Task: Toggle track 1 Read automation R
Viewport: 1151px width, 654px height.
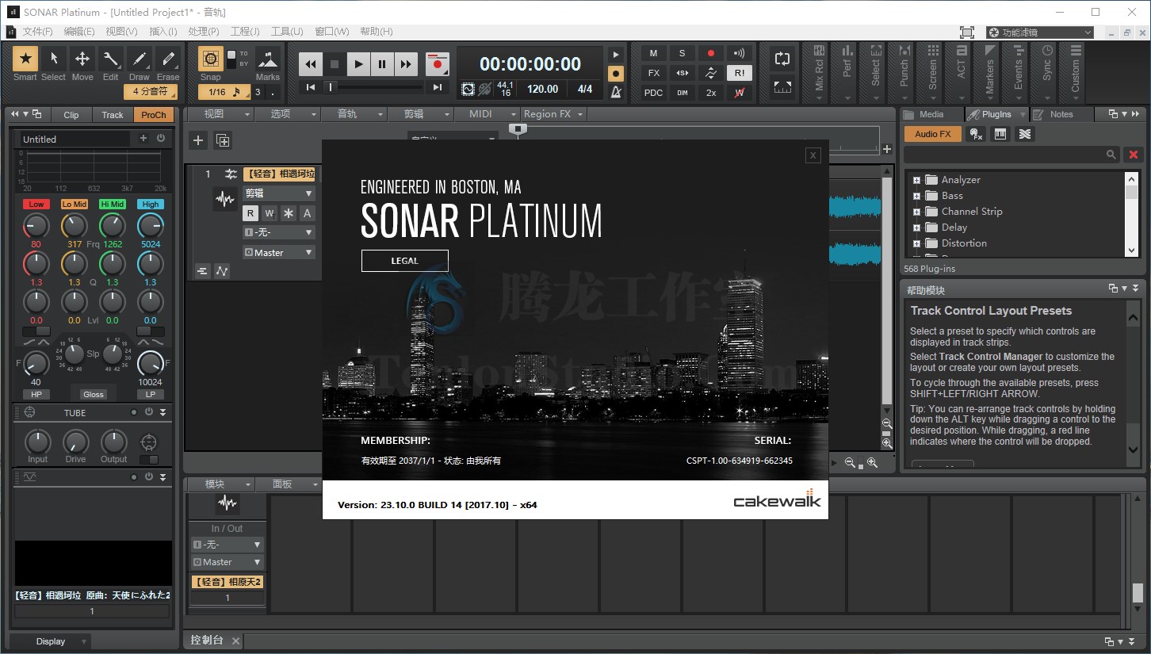Action: [250, 213]
